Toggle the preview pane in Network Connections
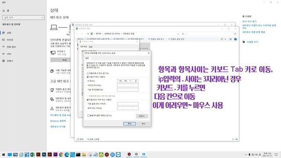The width and height of the screenshot is (281, 158). click(230, 39)
